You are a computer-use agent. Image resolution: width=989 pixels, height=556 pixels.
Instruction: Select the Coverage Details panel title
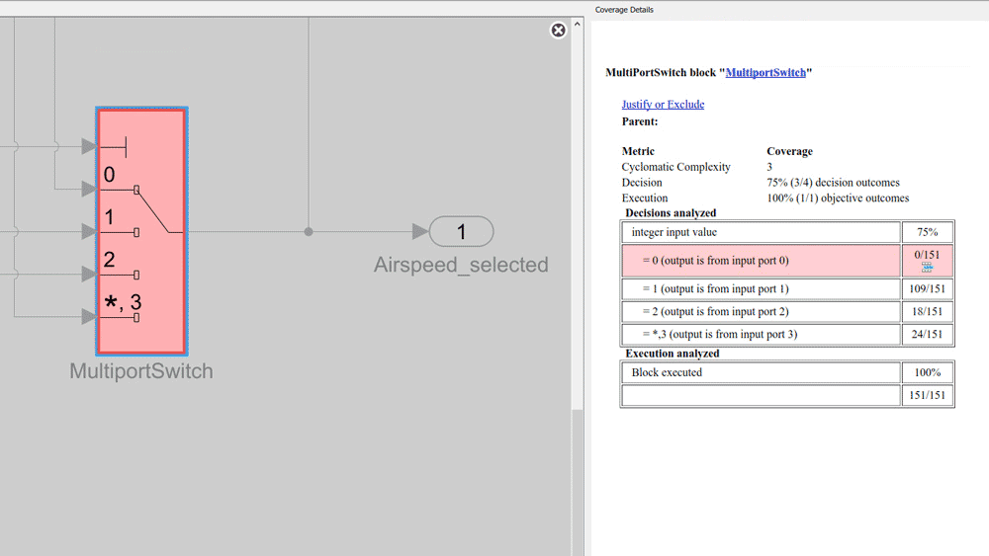click(624, 10)
